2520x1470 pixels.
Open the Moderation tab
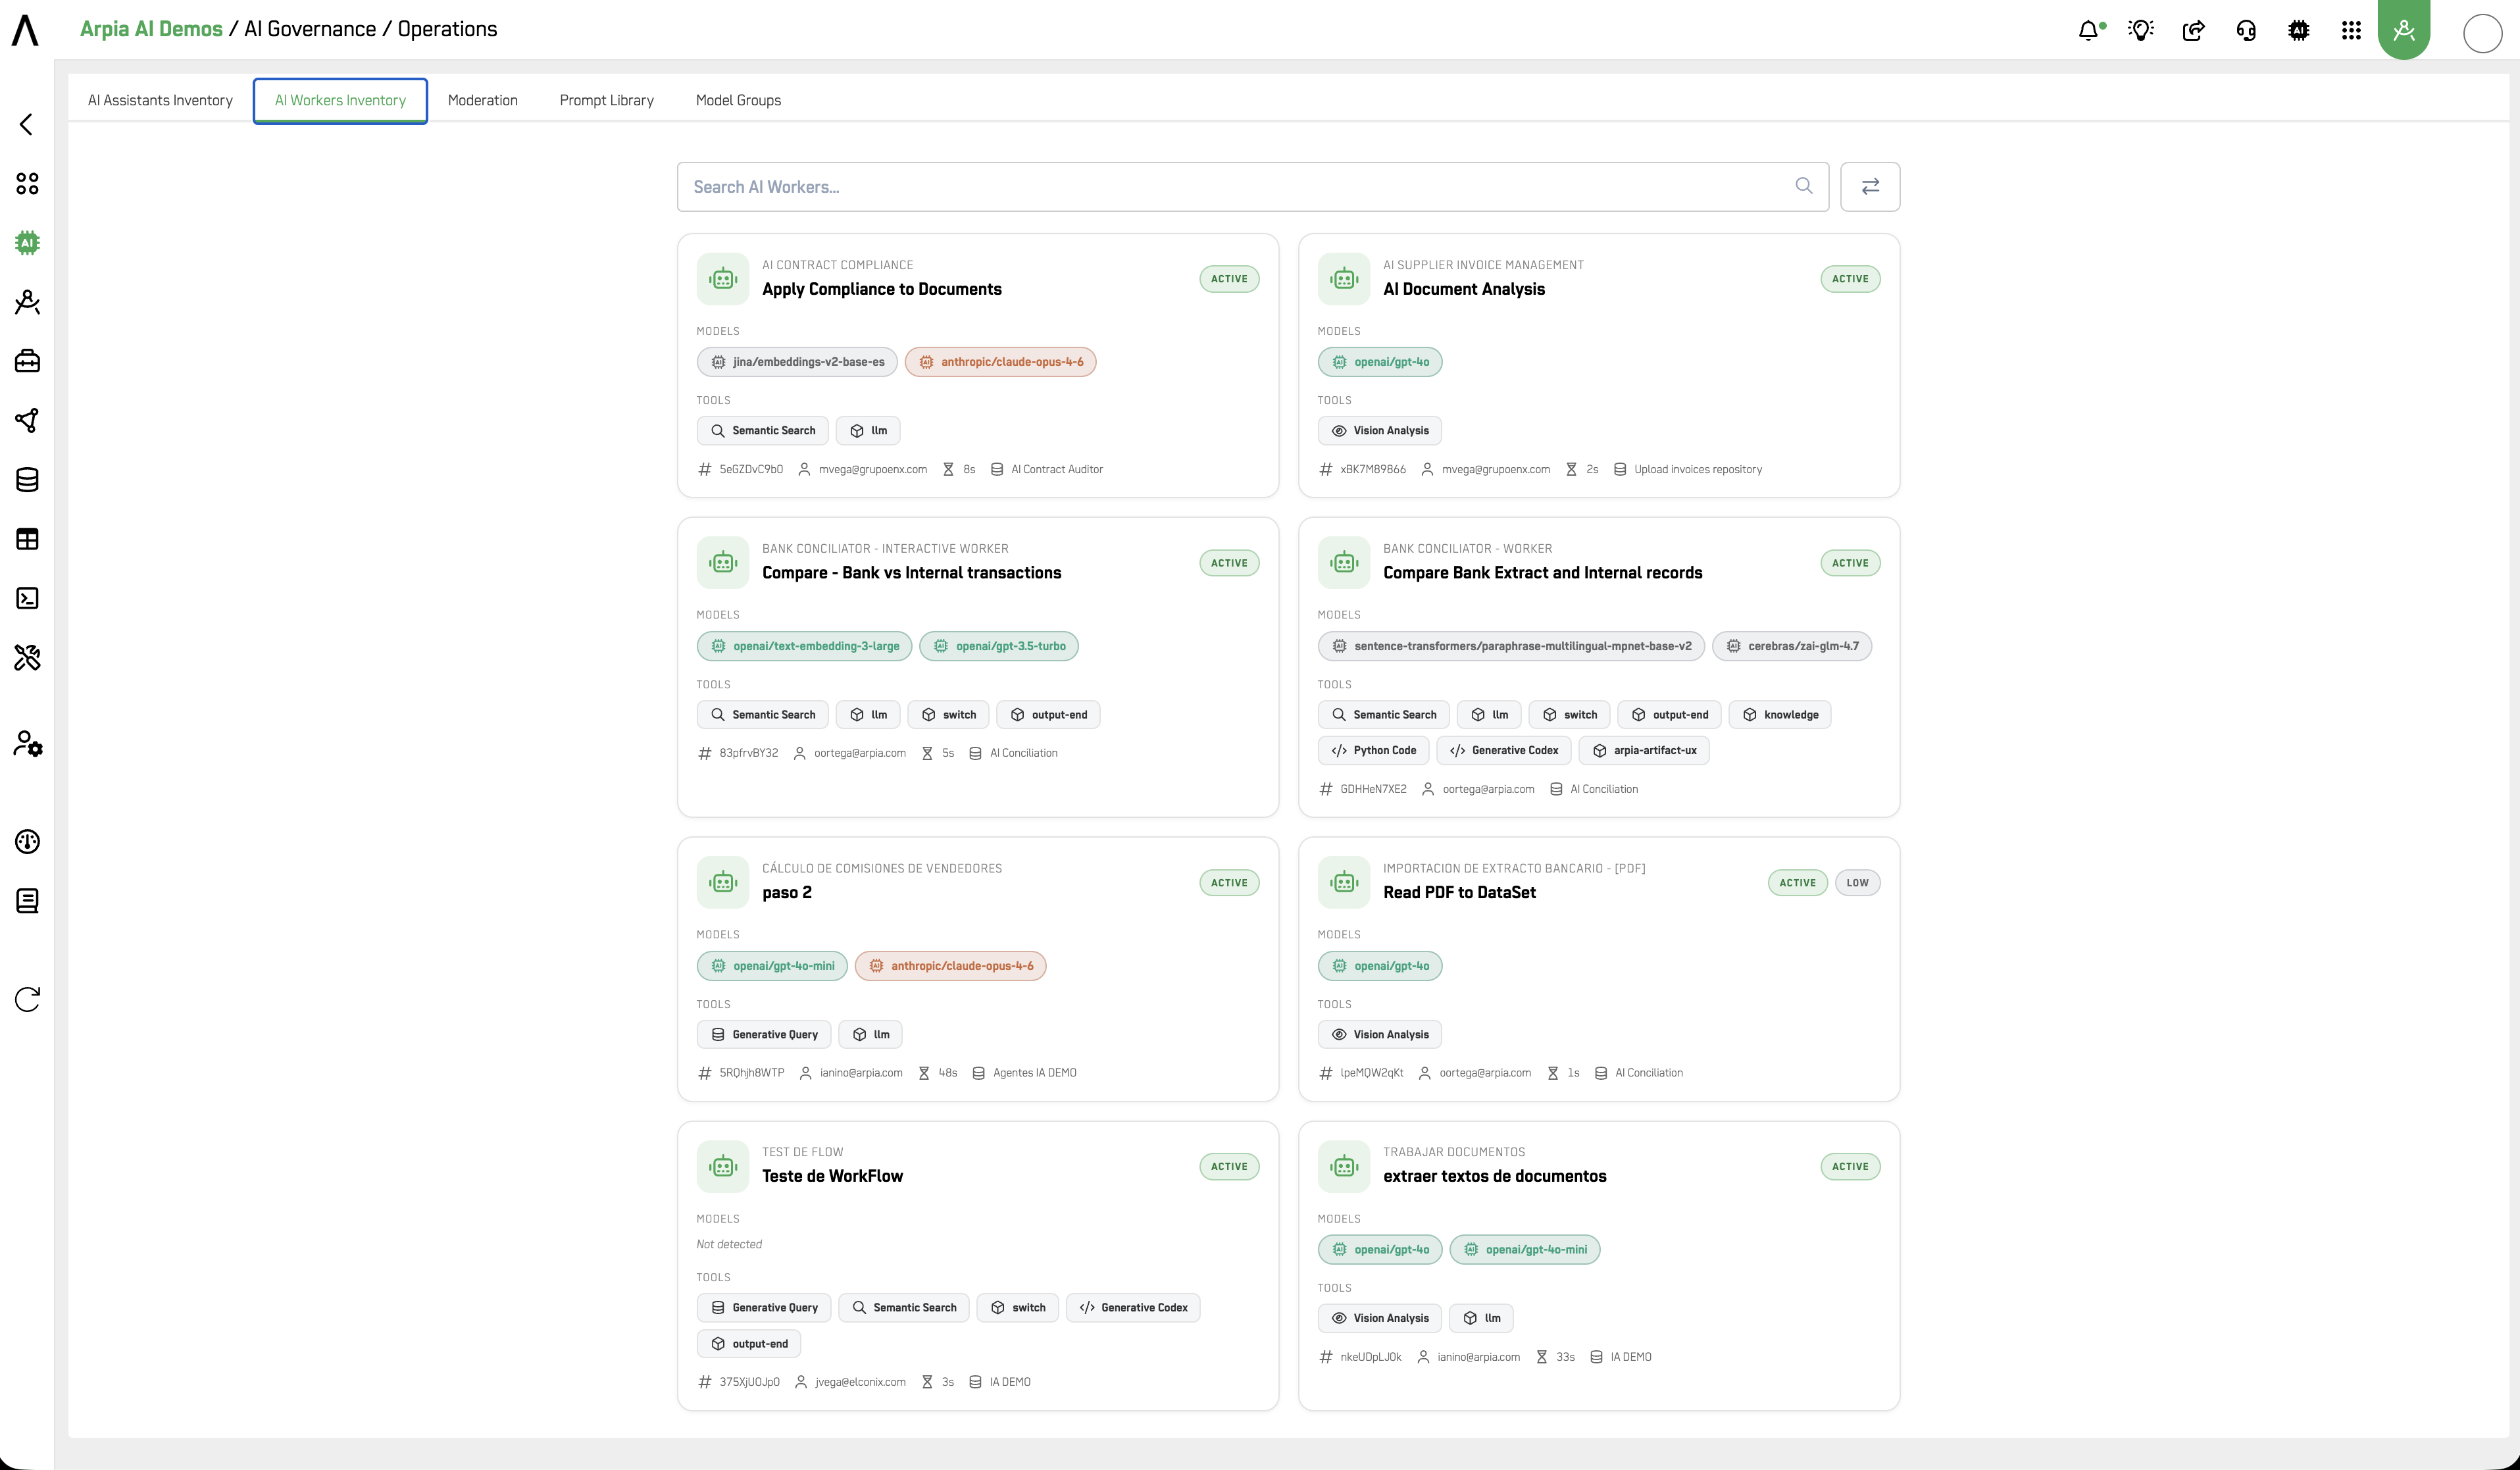(x=482, y=100)
